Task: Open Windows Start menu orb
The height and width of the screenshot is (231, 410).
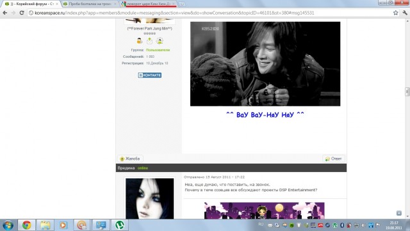Action: pyautogui.click(x=8, y=225)
